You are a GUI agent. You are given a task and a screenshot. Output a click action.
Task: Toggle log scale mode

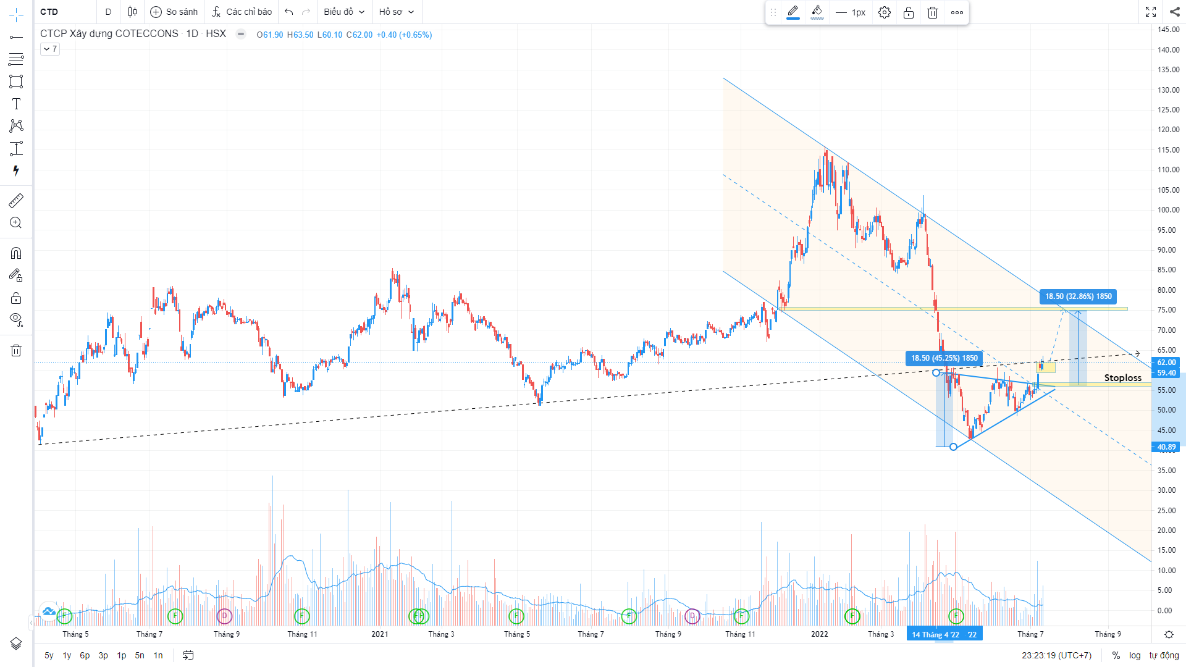1135,655
